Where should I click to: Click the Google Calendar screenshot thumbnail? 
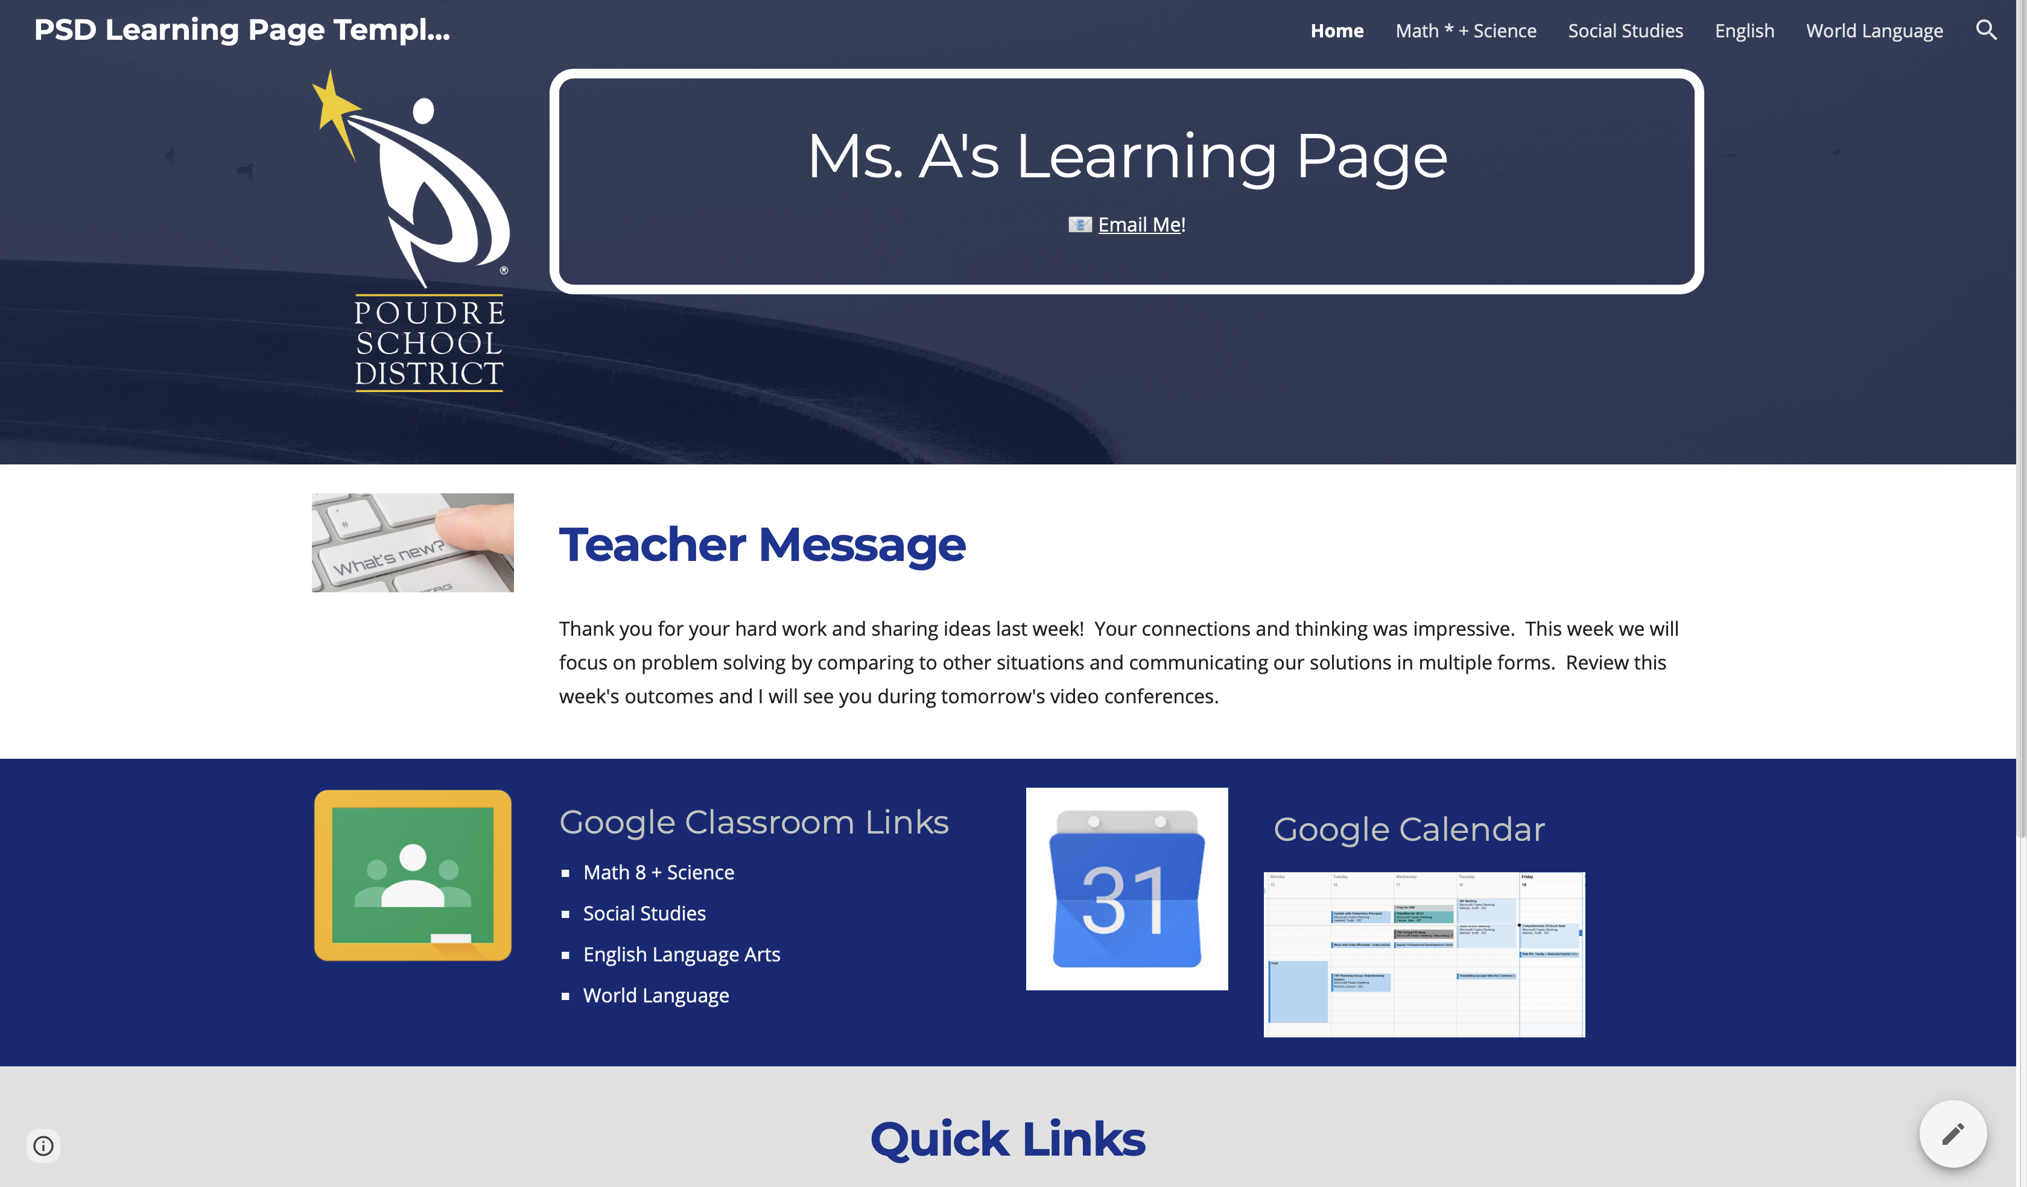[x=1424, y=954]
